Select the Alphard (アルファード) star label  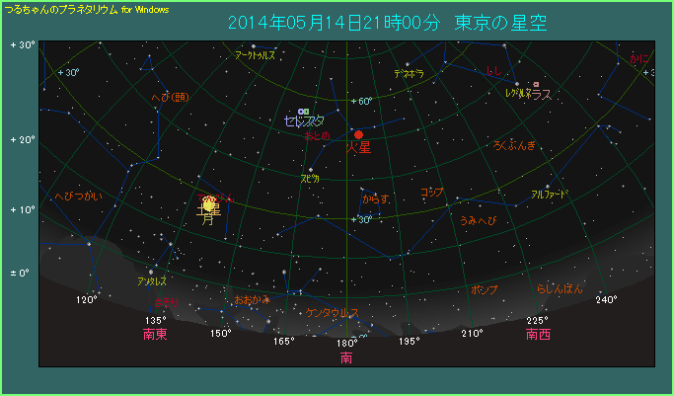550,195
